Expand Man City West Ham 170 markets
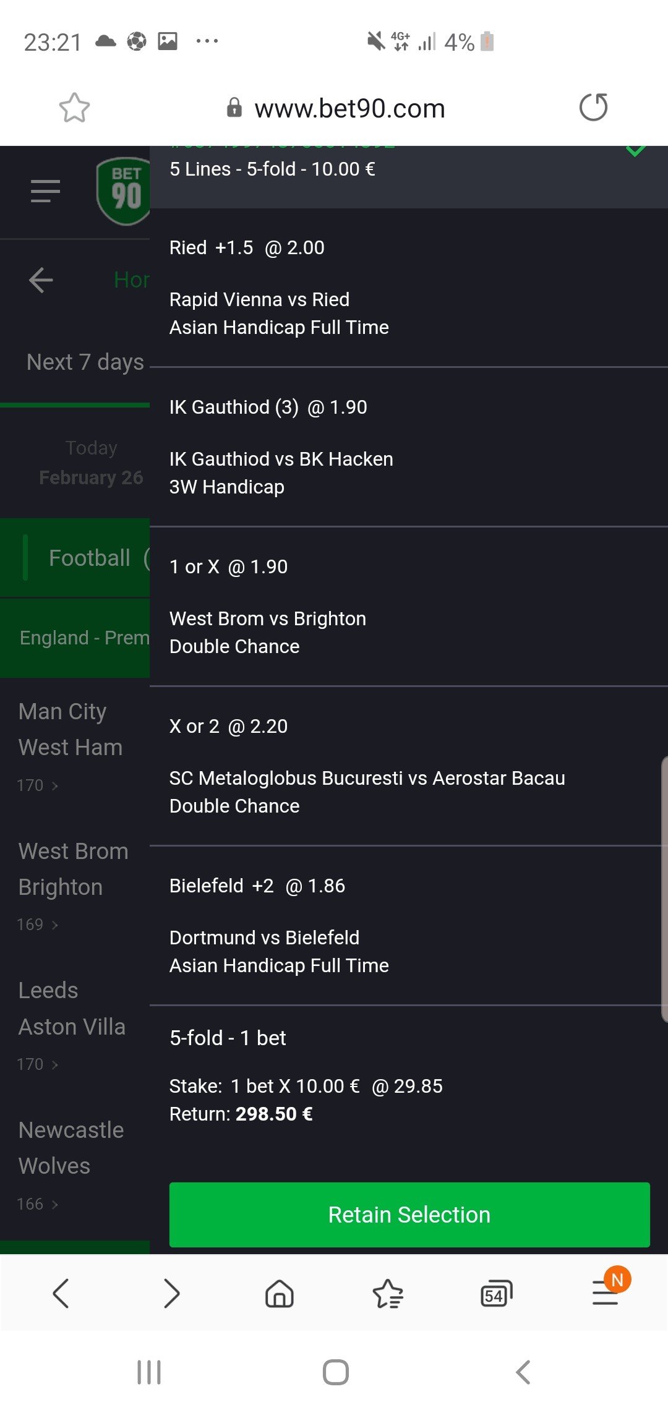 38,785
